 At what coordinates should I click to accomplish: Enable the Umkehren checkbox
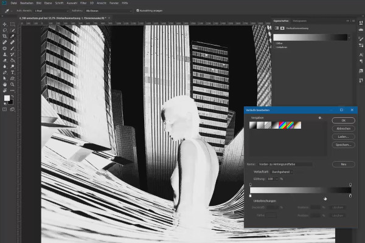[274, 47]
